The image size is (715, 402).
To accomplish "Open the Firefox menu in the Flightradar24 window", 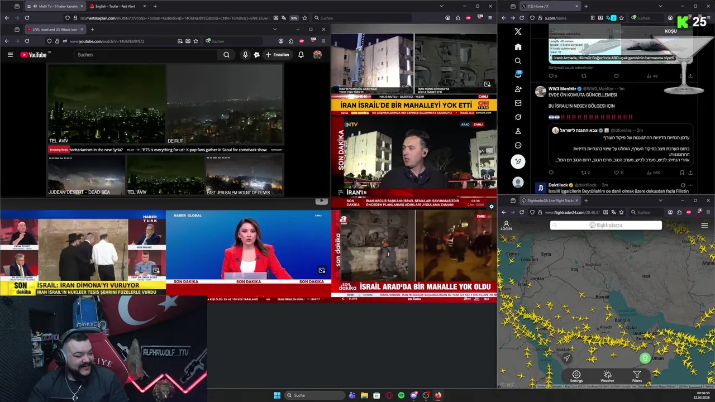I will (708, 212).
